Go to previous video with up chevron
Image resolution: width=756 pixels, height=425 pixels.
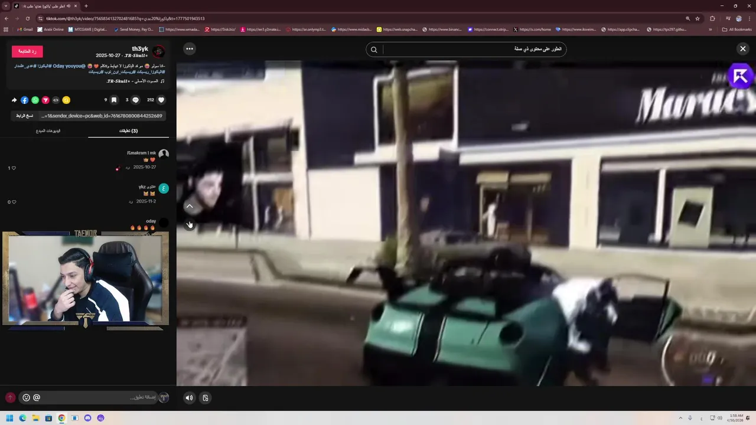pyautogui.click(x=189, y=206)
